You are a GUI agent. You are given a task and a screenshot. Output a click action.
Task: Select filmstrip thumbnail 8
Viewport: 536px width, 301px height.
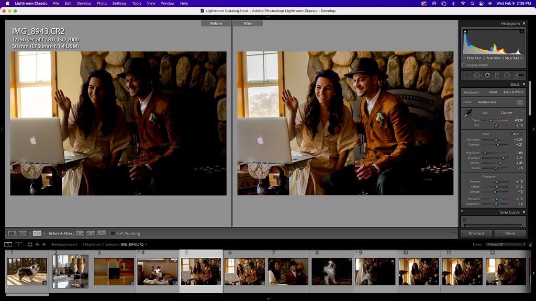pyautogui.click(x=331, y=271)
